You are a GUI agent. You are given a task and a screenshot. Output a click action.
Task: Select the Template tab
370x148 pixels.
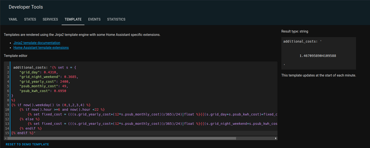point(73,19)
